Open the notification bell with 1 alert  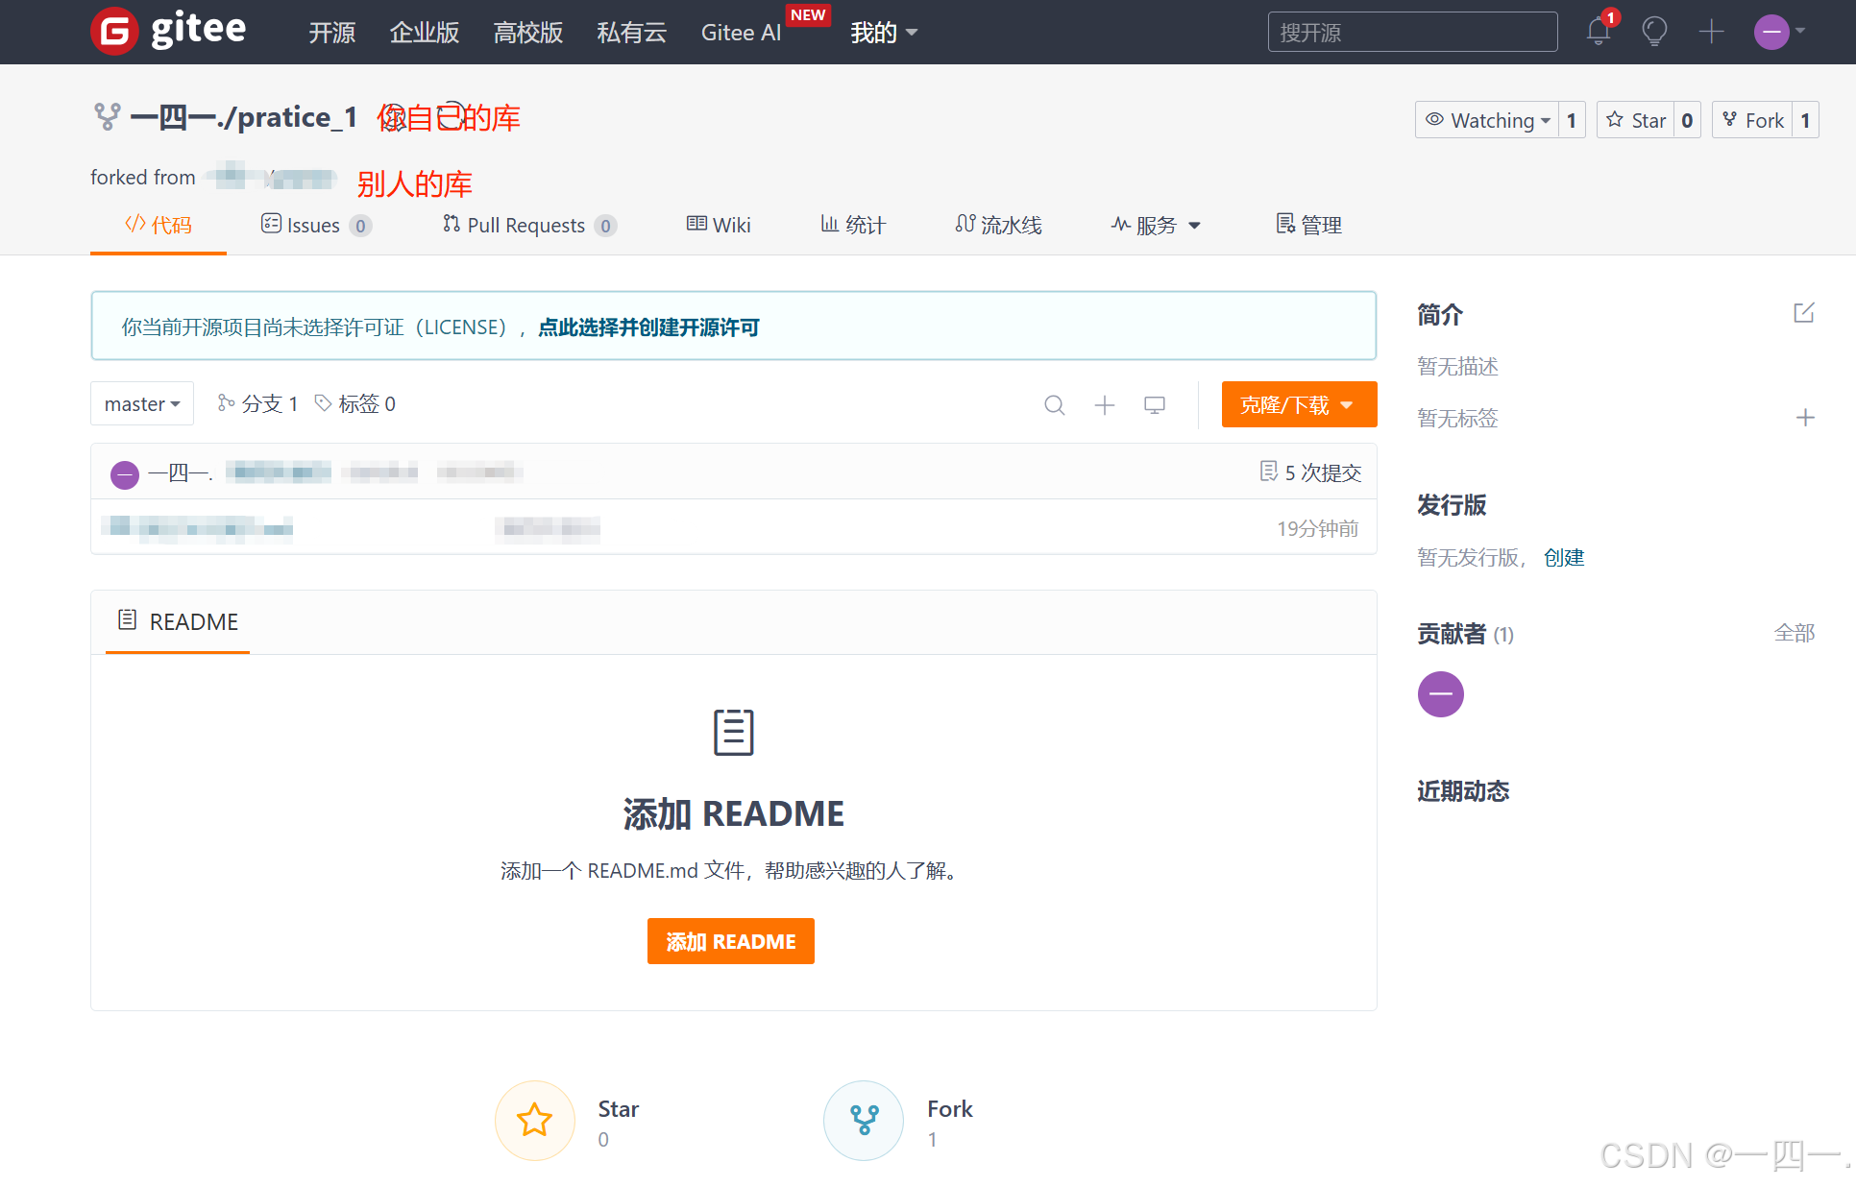(x=1598, y=32)
